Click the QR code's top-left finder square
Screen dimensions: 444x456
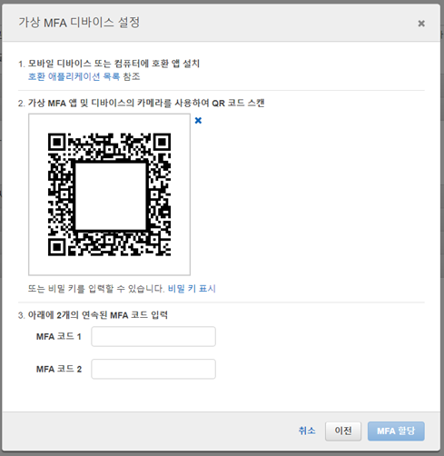point(56,142)
